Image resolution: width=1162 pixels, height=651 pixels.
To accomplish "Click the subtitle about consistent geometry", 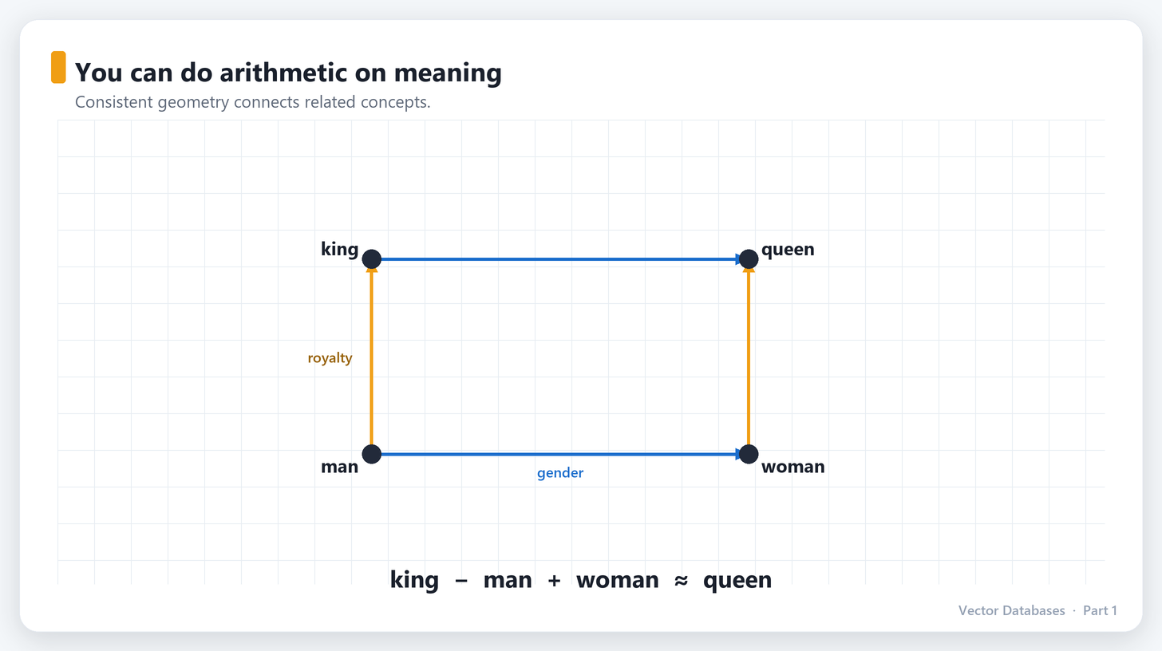I will point(253,103).
